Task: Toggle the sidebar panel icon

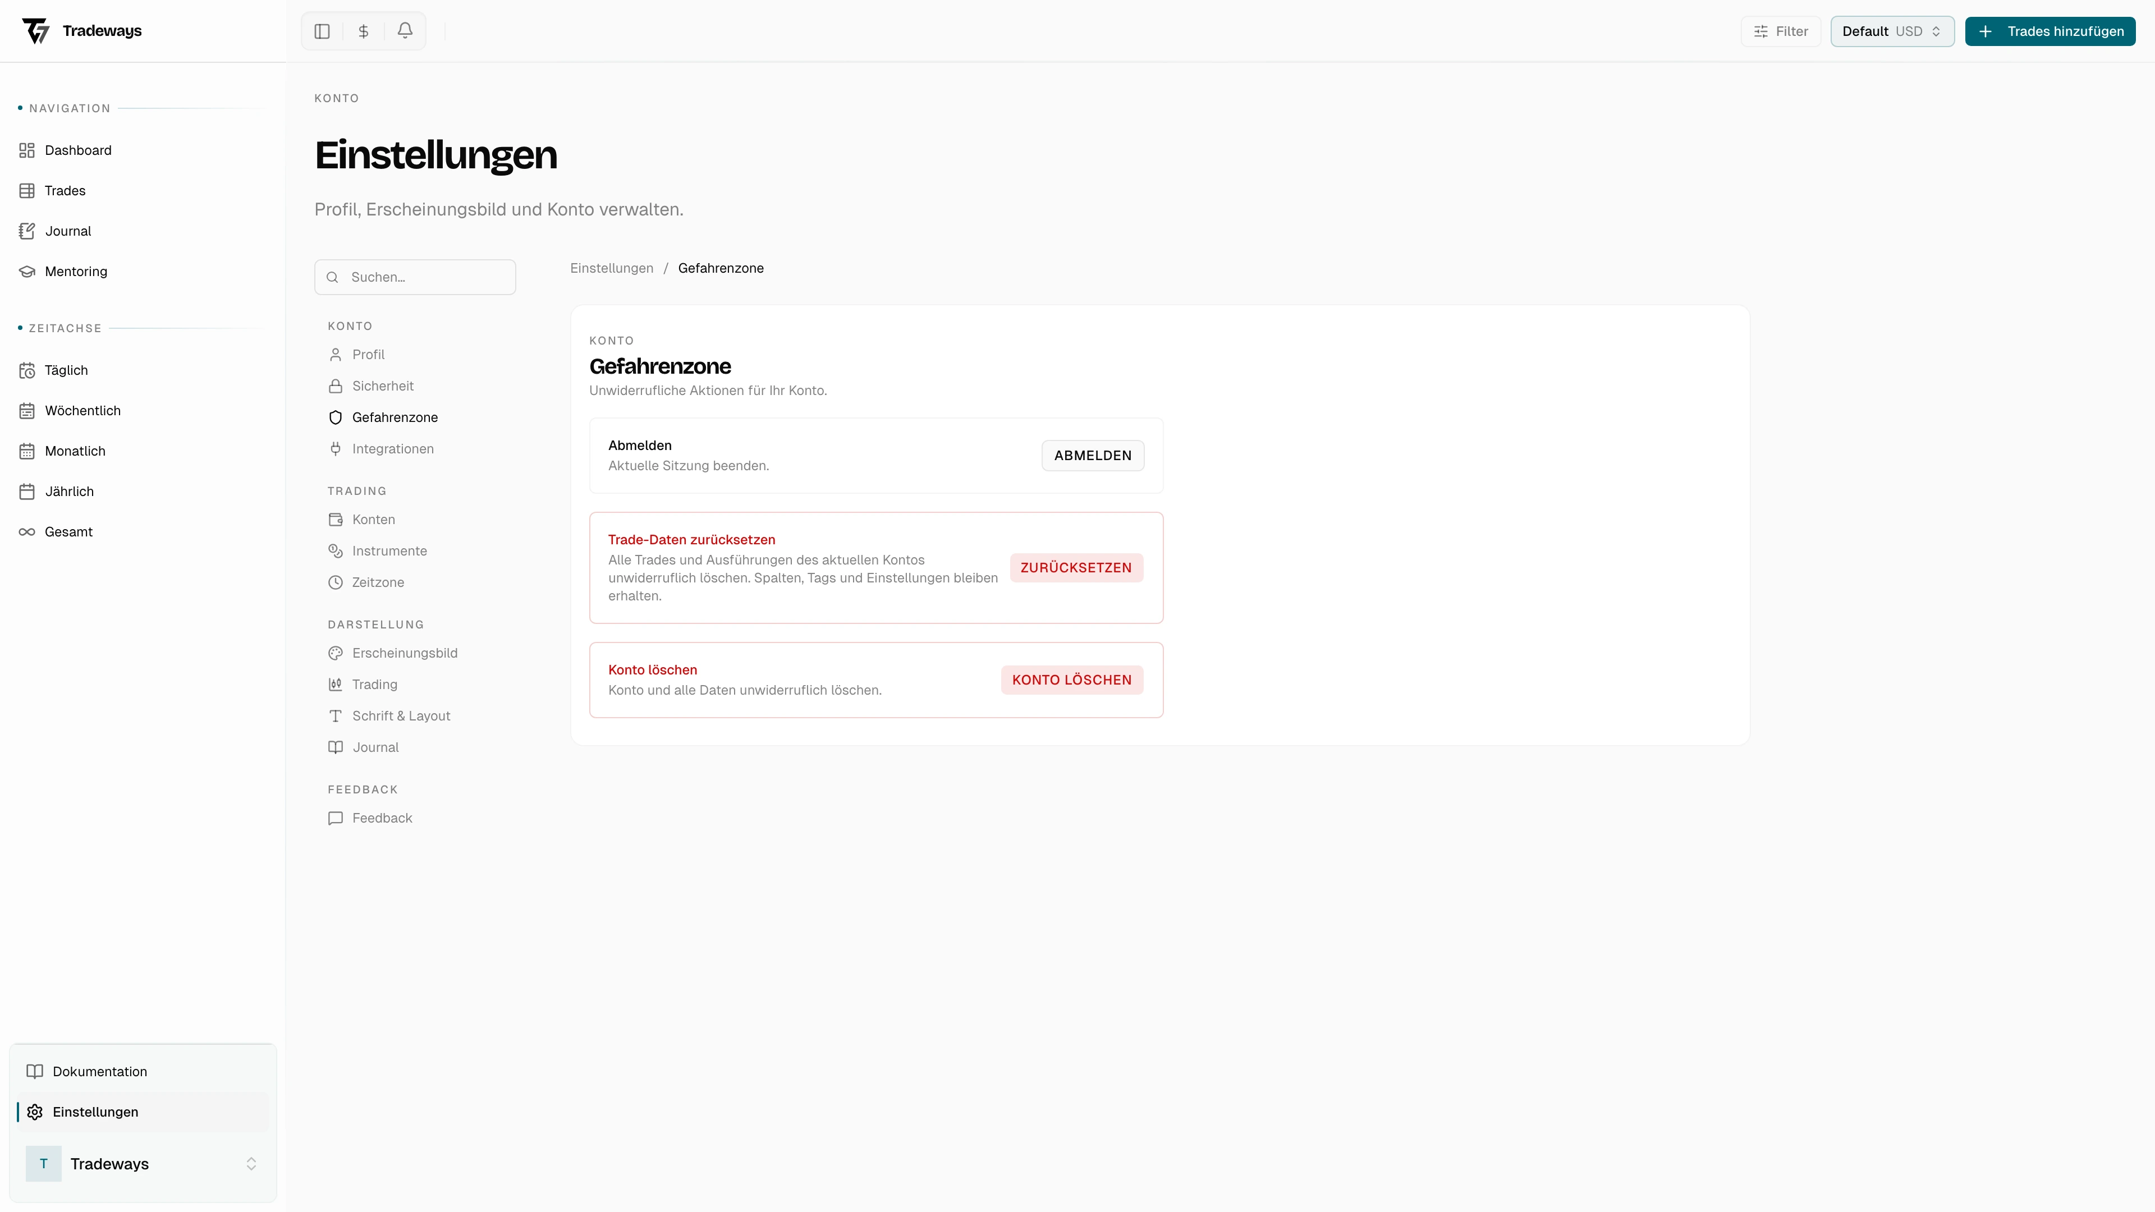Action: 322,31
